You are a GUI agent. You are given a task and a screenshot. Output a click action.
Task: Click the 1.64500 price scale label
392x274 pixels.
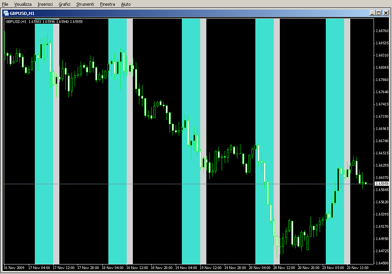(382, 263)
